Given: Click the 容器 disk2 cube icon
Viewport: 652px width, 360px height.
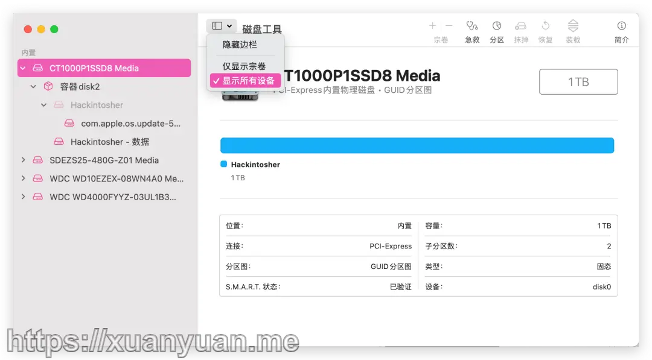Looking at the screenshot, I should point(48,86).
